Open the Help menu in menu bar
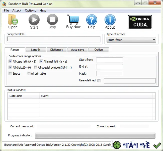Viewport: 163px width, 151px height. (x=43, y=10)
